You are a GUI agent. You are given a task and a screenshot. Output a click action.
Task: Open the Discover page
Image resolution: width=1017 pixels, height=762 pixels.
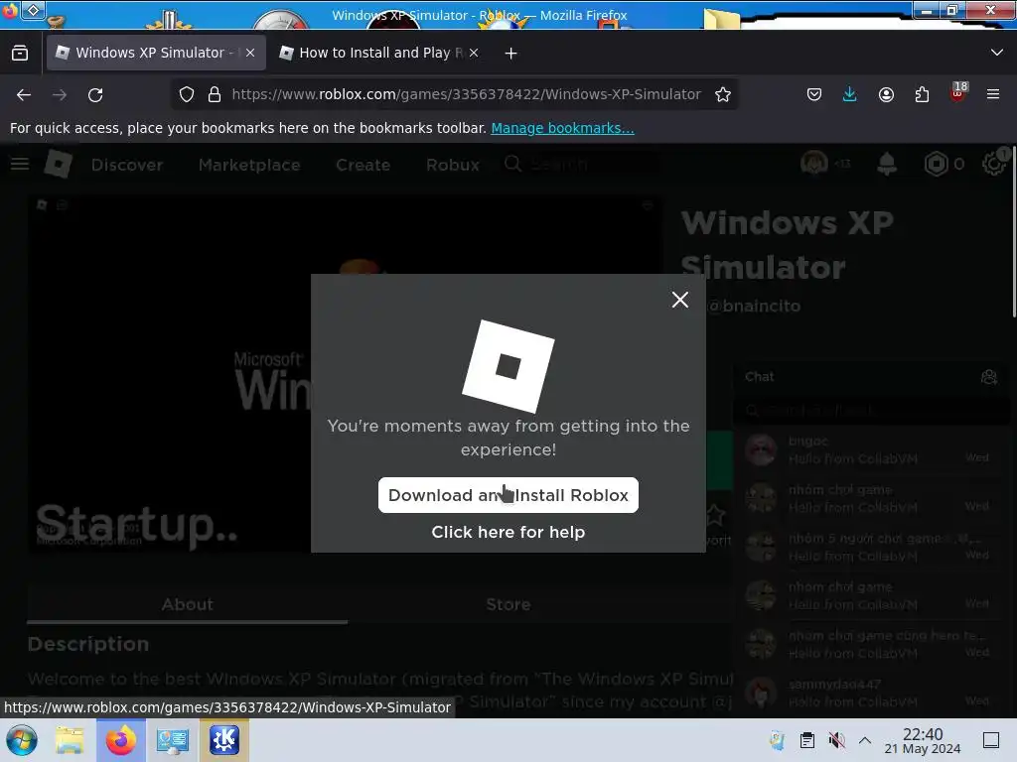click(127, 166)
